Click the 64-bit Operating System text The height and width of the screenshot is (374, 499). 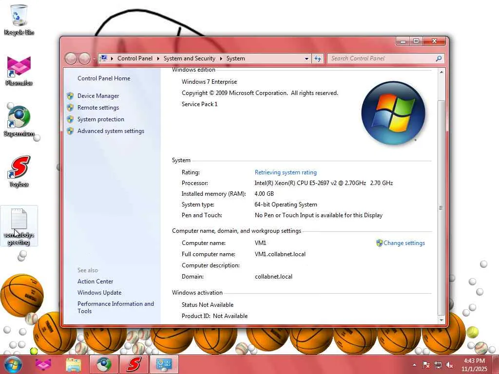pyautogui.click(x=286, y=205)
